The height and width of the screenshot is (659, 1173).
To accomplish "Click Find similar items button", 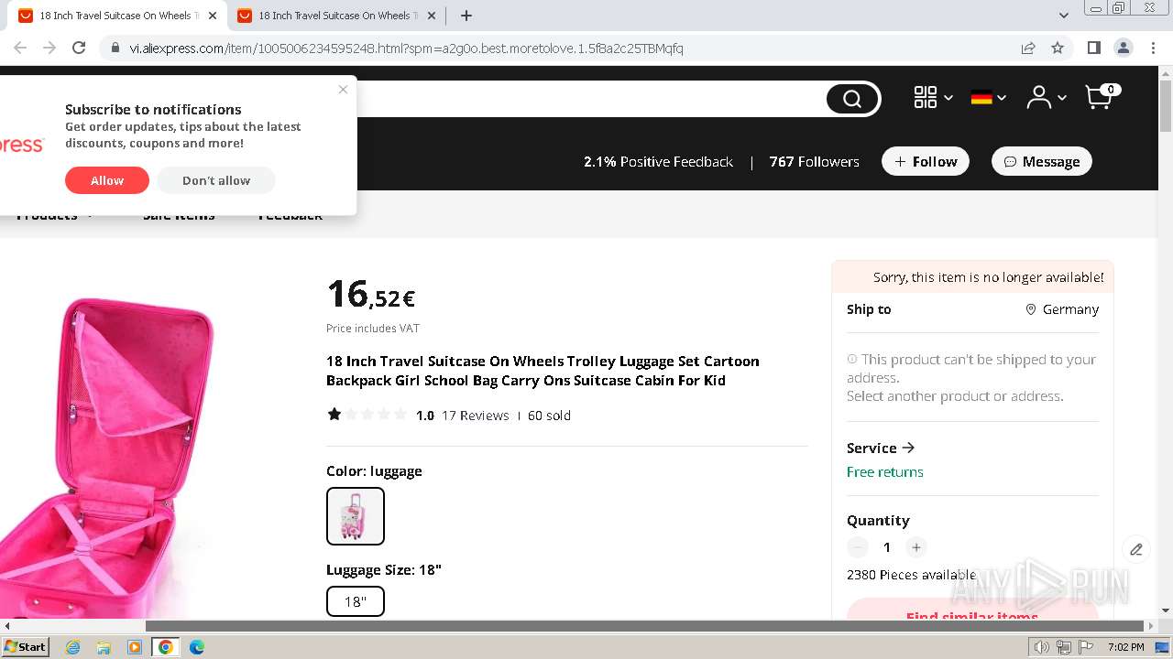I will coord(972,610).
